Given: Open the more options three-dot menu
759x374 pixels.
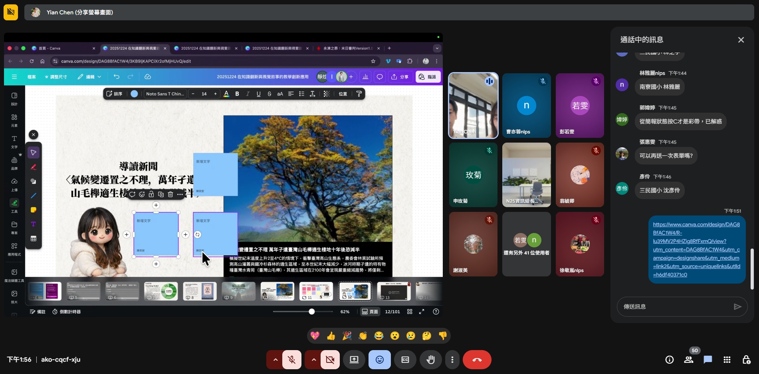Looking at the screenshot, I should click(452, 360).
